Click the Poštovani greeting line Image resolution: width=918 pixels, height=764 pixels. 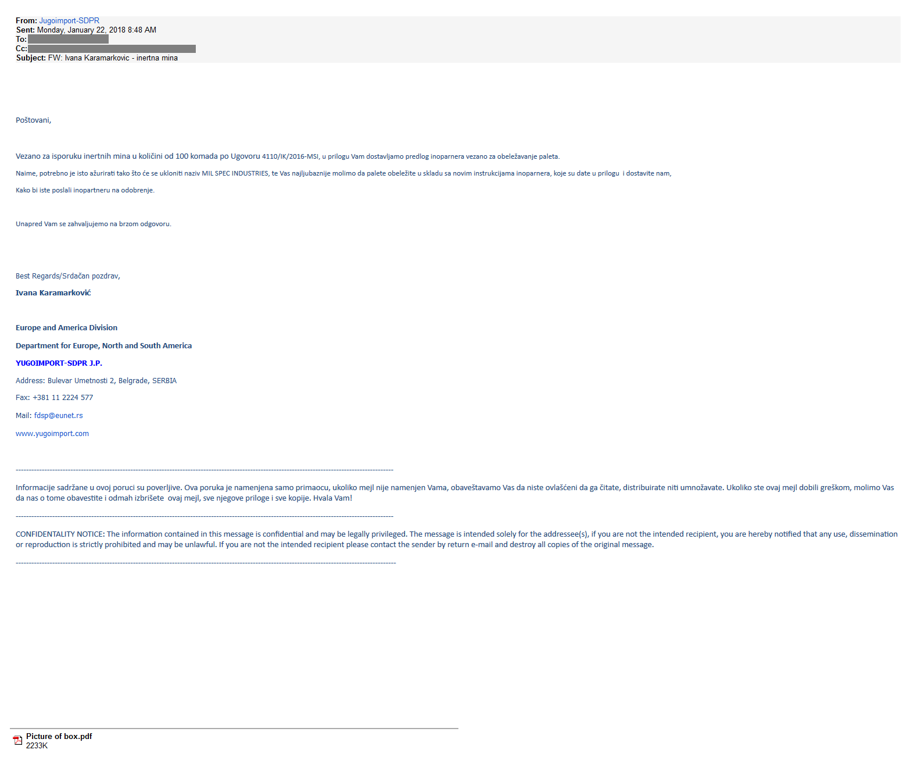(x=33, y=120)
